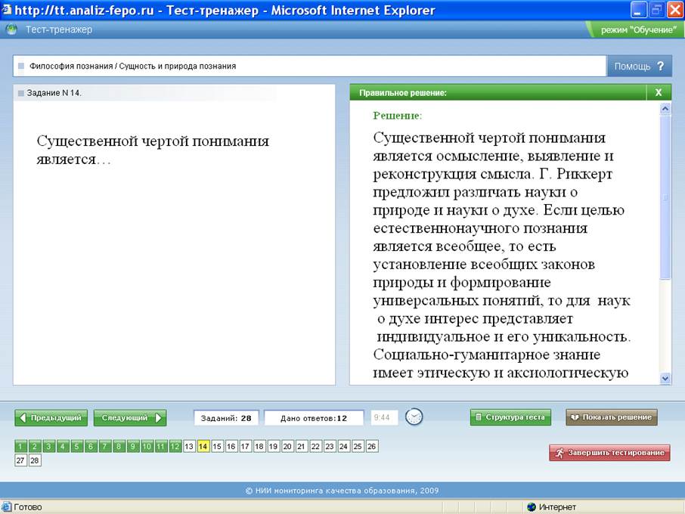Jump to question 17

[245, 446]
